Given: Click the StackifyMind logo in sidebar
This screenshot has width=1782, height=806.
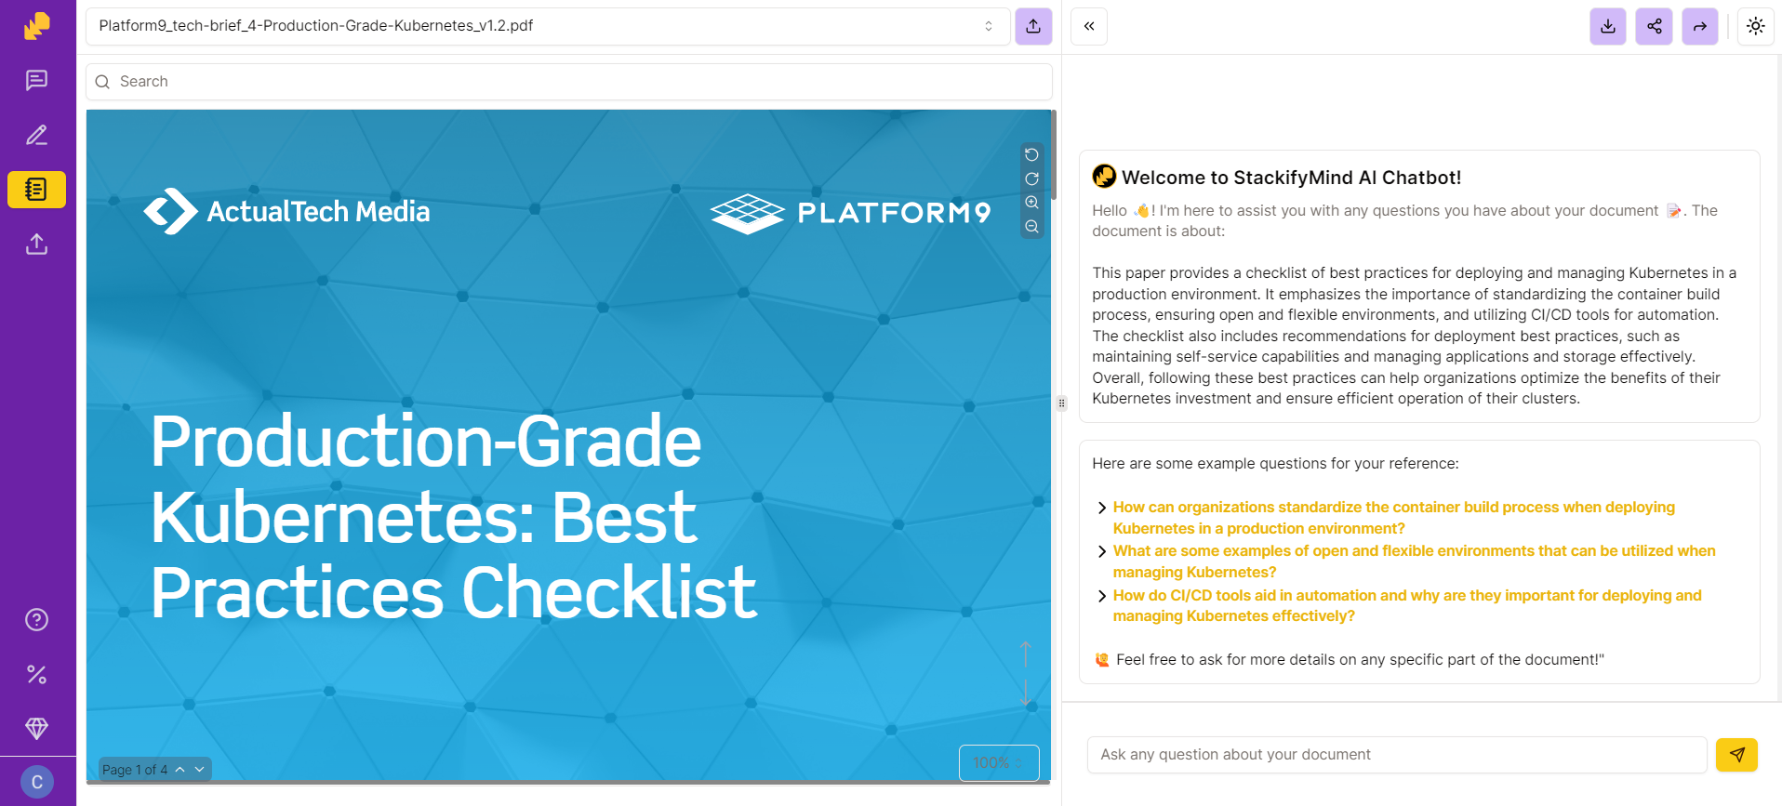Looking at the screenshot, I should coord(36,26).
